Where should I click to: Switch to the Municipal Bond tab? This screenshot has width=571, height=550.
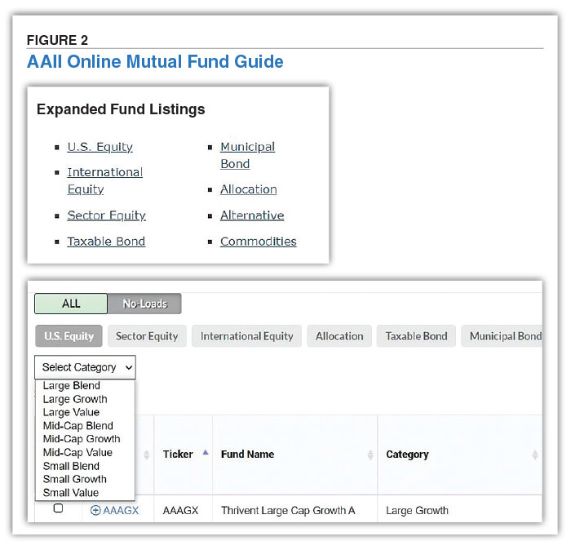coord(502,336)
